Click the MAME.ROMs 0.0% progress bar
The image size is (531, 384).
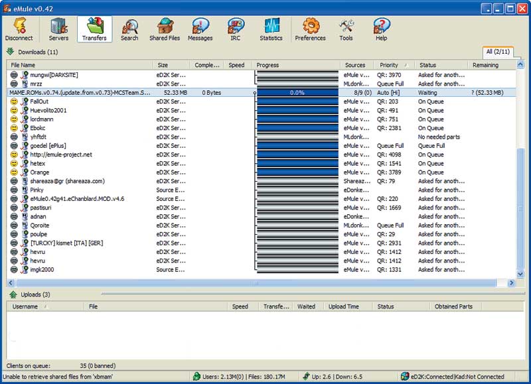coord(297,93)
